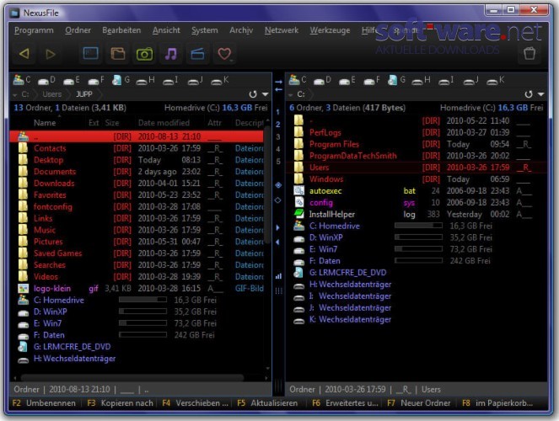Select drive D in left panel drive bar
Image resolution: width=559 pixels, height=421 pixels.
46,80
